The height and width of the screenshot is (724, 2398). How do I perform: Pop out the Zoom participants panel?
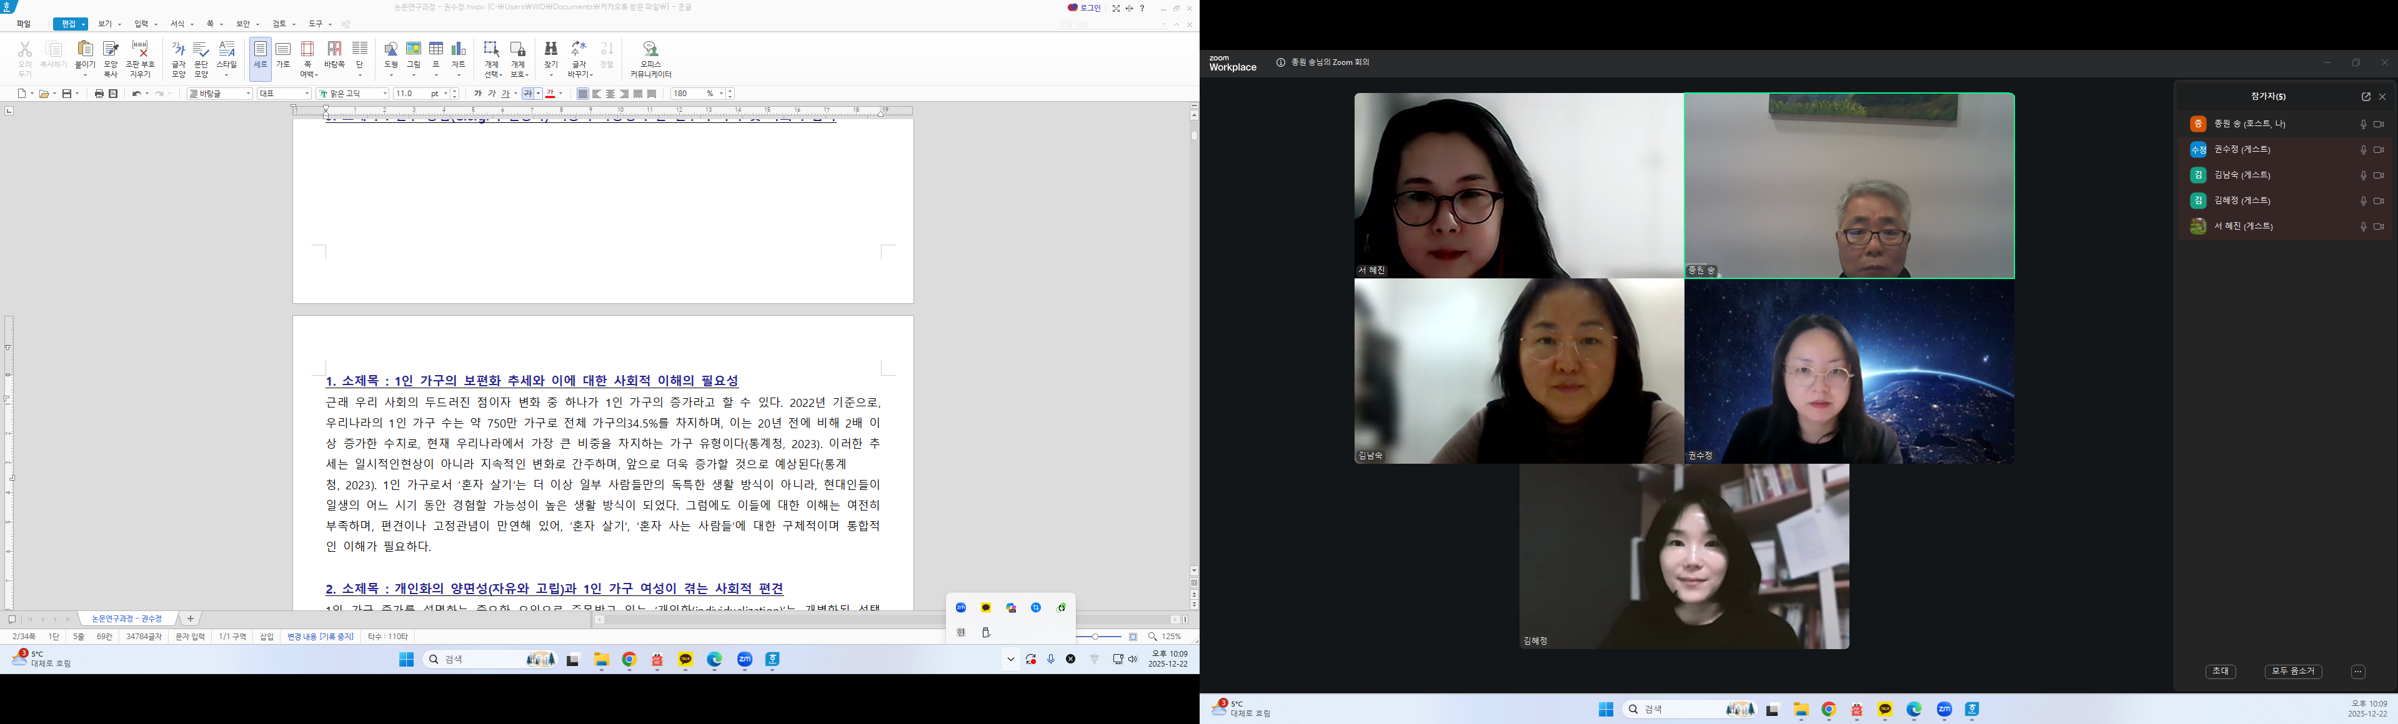pyautogui.click(x=2366, y=97)
